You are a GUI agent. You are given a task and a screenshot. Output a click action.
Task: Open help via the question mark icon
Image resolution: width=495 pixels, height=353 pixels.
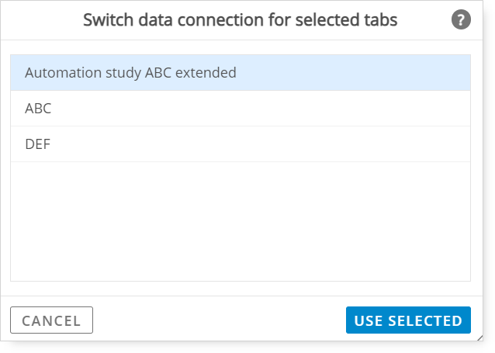[461, 19]
